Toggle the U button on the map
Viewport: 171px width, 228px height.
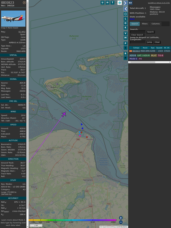tap(102, 2)
